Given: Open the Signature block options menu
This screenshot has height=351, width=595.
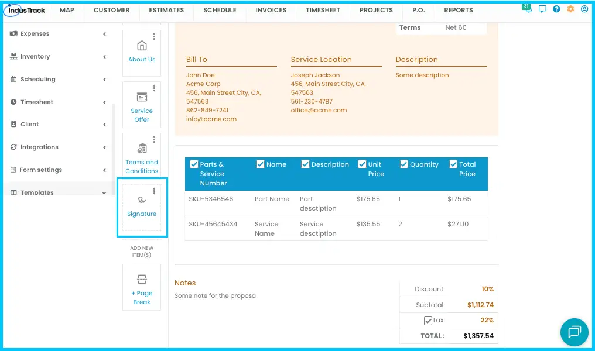Looking at the screenshot, I should coord(154,191).
